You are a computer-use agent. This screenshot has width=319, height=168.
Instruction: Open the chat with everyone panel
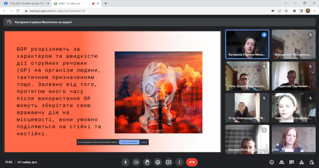[292, 162]
